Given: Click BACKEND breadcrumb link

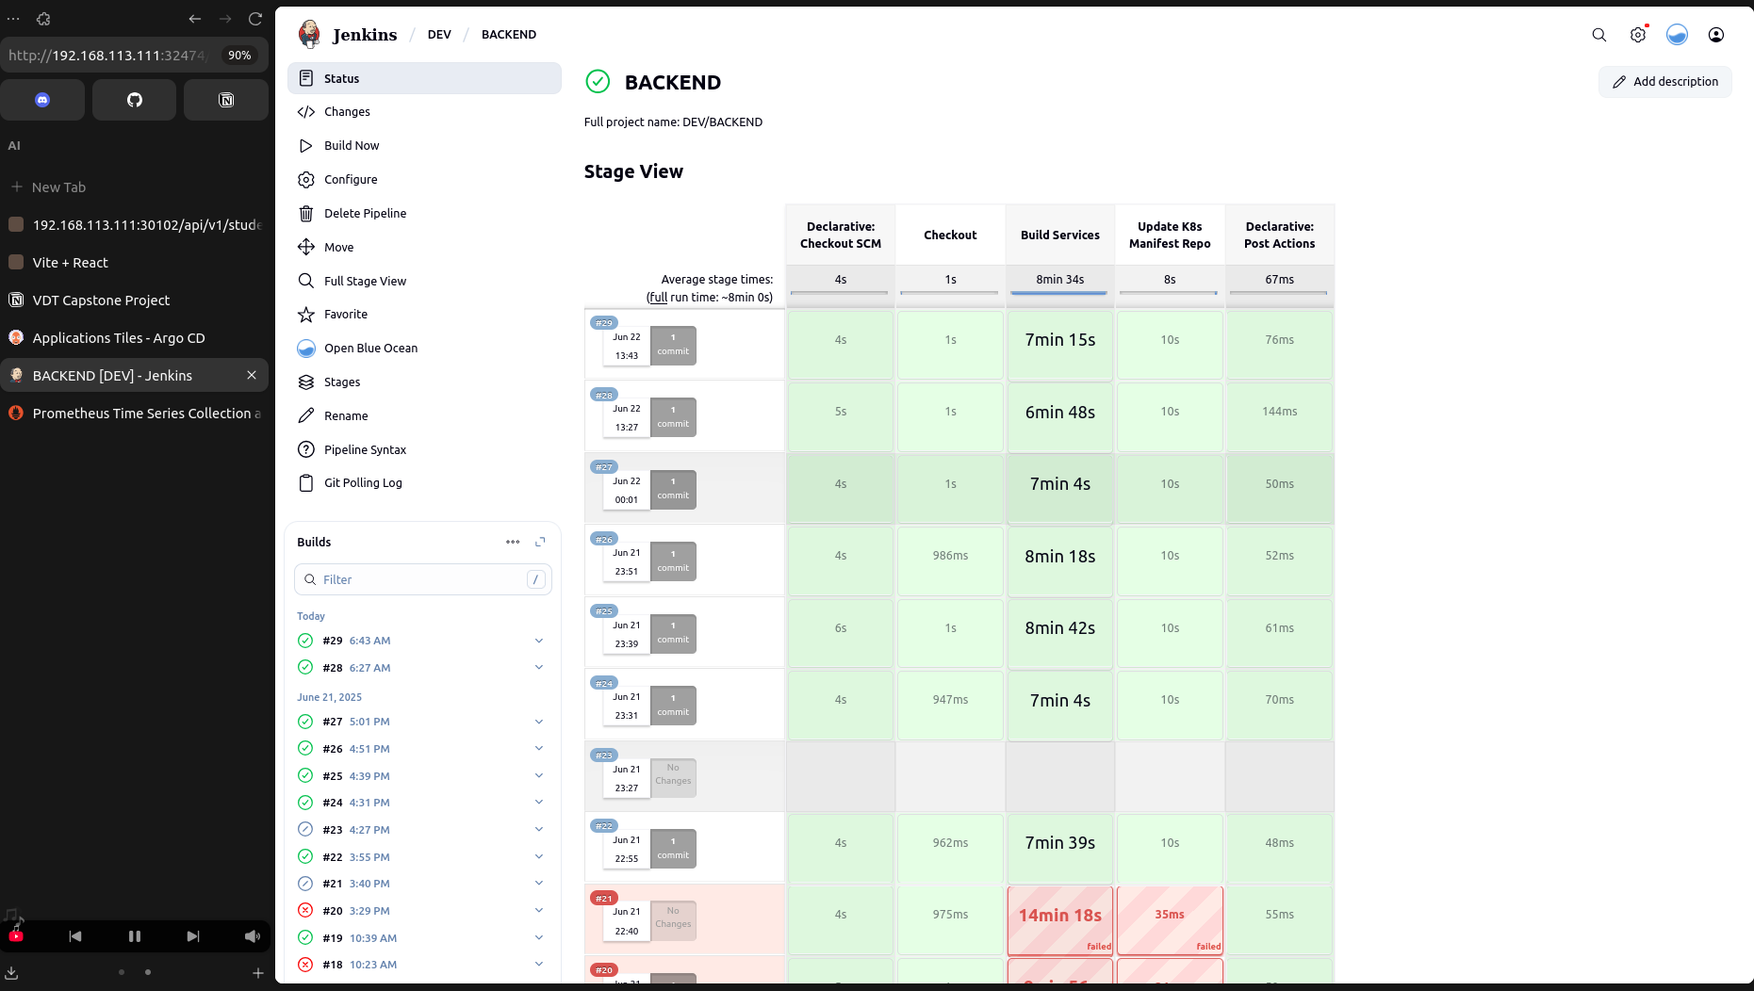Looking at the screenshot, I should pyautogui.click(x=509, y=35).
